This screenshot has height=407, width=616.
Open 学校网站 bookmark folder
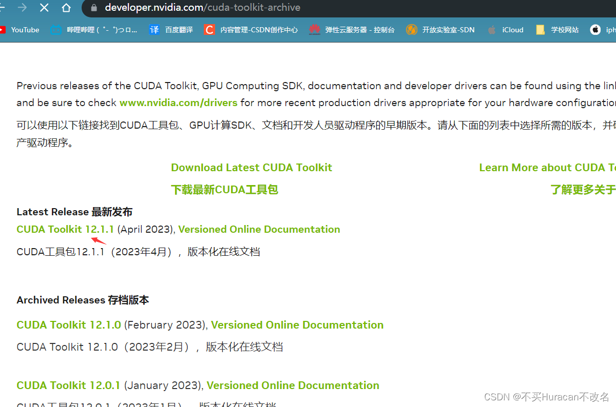coord(557,30)
